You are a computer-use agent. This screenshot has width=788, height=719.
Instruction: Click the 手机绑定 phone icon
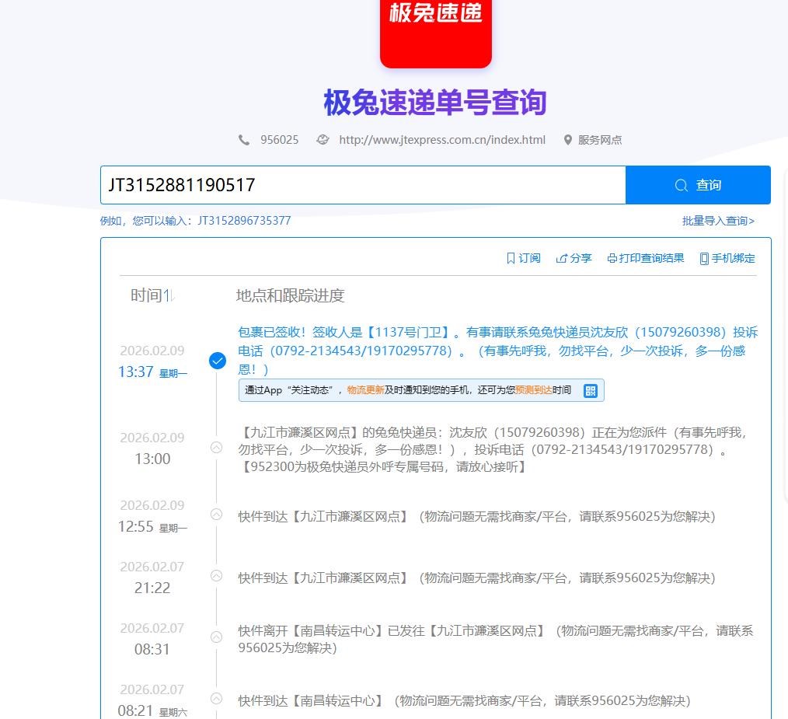tap(704, 258)
